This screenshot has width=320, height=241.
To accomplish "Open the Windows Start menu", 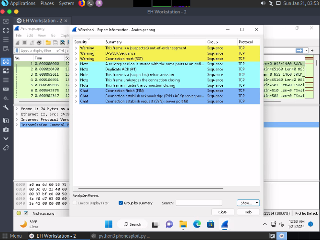I will [108, 224].
